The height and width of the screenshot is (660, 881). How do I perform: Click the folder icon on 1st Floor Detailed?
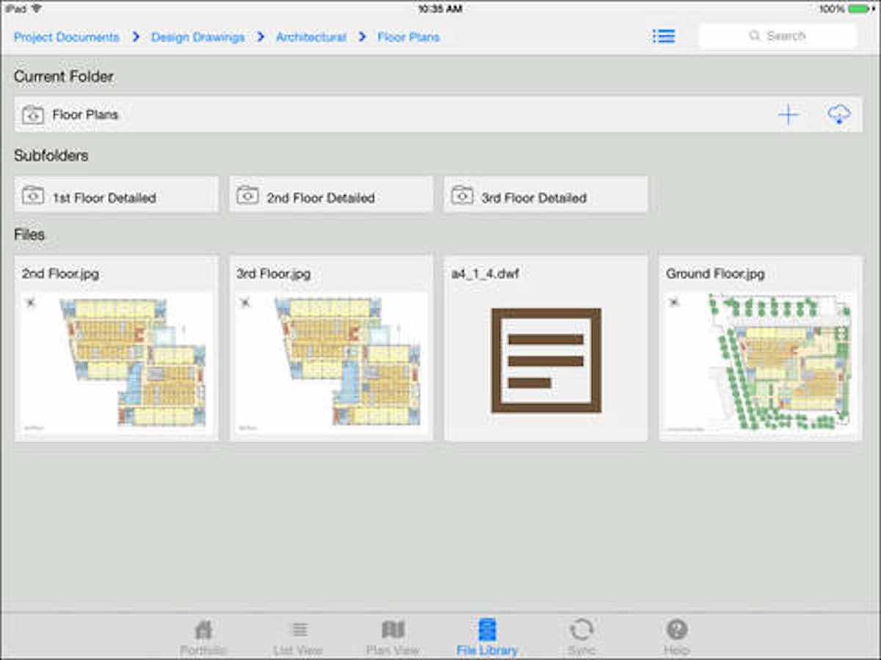[35, 195]
